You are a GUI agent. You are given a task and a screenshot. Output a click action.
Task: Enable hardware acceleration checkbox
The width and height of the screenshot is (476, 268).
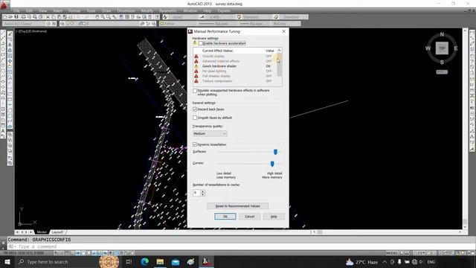pyautogui.click(x=201, y=43)
